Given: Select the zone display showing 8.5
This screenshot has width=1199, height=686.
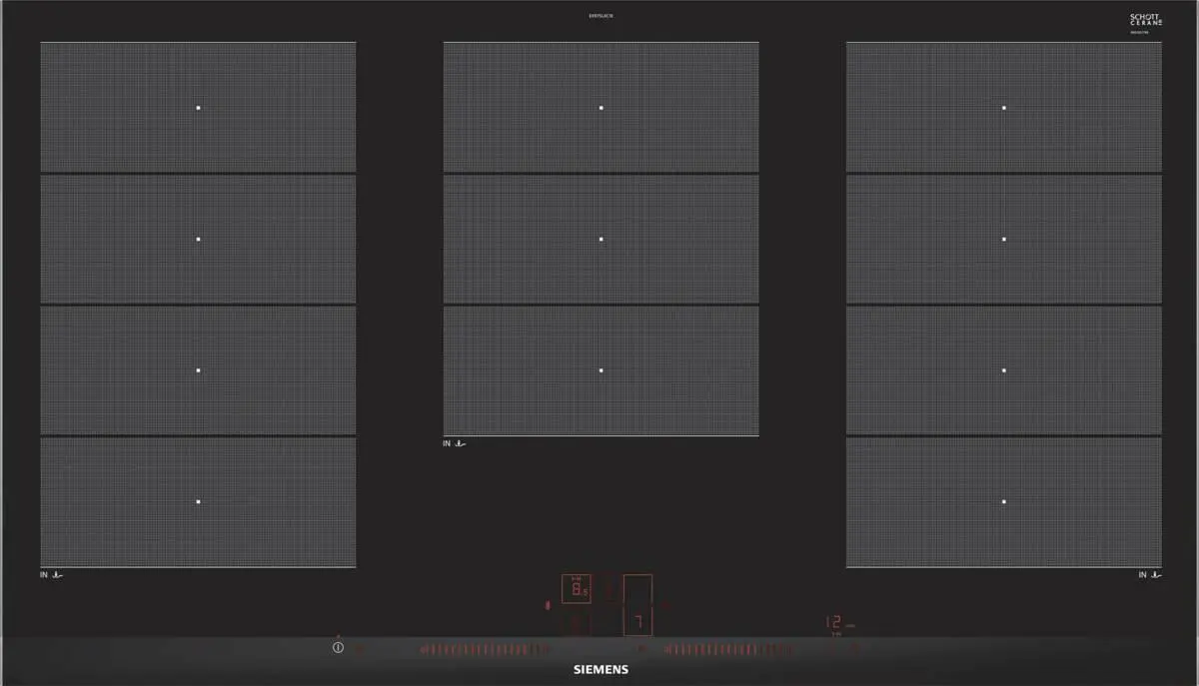Looking at the screenshot, I should [x=577, y=590].
